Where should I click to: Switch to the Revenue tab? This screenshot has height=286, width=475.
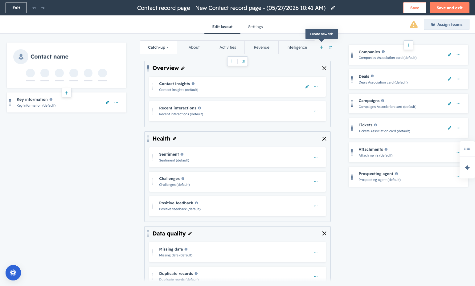(x=262, y=47)
